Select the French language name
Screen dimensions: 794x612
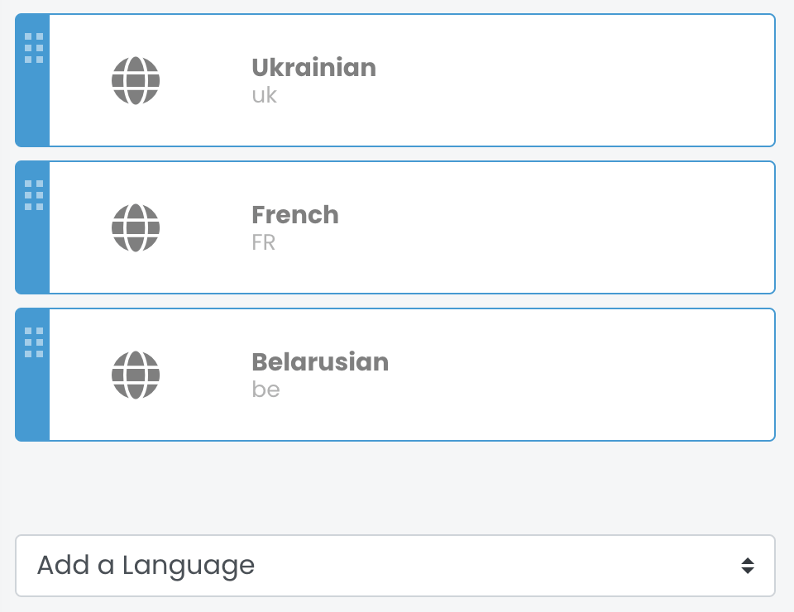(295, 215)
